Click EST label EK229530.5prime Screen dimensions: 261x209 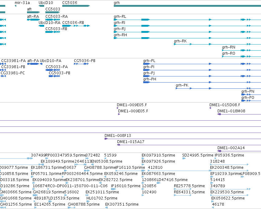click(227, 192)
